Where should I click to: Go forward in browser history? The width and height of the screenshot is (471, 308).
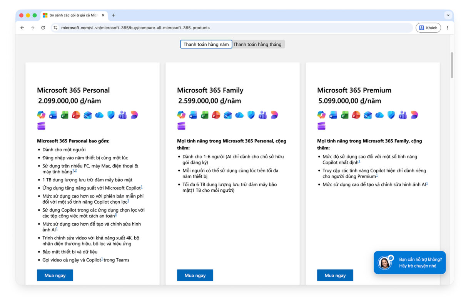click(33, 28)
